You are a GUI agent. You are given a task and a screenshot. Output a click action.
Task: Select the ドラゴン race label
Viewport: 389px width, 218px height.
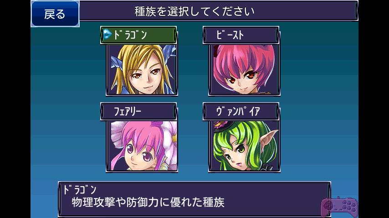tap(138, 35)
